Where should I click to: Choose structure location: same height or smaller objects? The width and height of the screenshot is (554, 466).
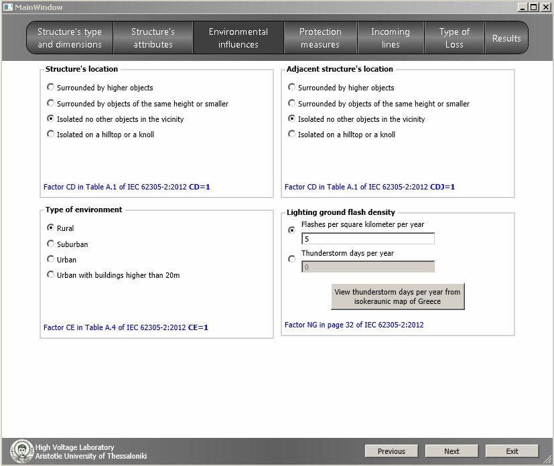click(137, 103)
